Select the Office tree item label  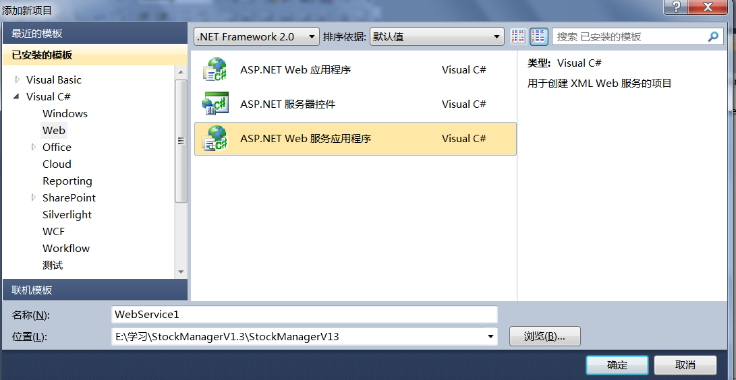point(57,147)
